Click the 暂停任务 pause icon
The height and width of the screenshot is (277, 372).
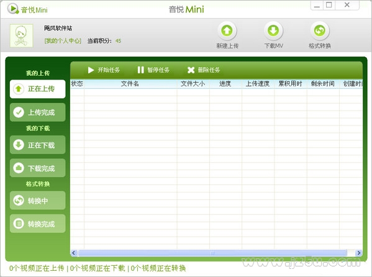click(x=141, y=70)
